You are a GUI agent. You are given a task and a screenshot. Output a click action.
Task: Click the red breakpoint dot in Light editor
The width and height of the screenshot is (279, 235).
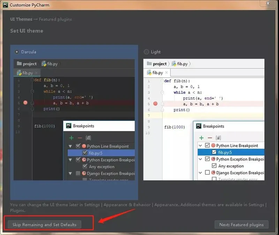[155, 104]
